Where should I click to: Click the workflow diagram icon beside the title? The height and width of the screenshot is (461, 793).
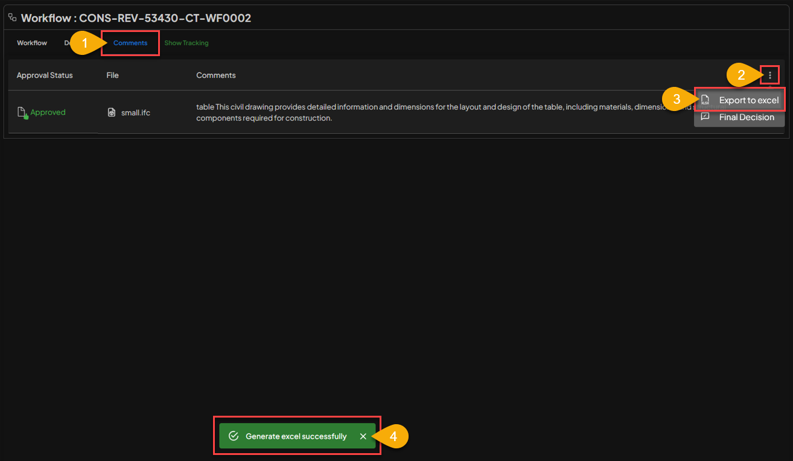pyautogui.click(x=13, y=17)
